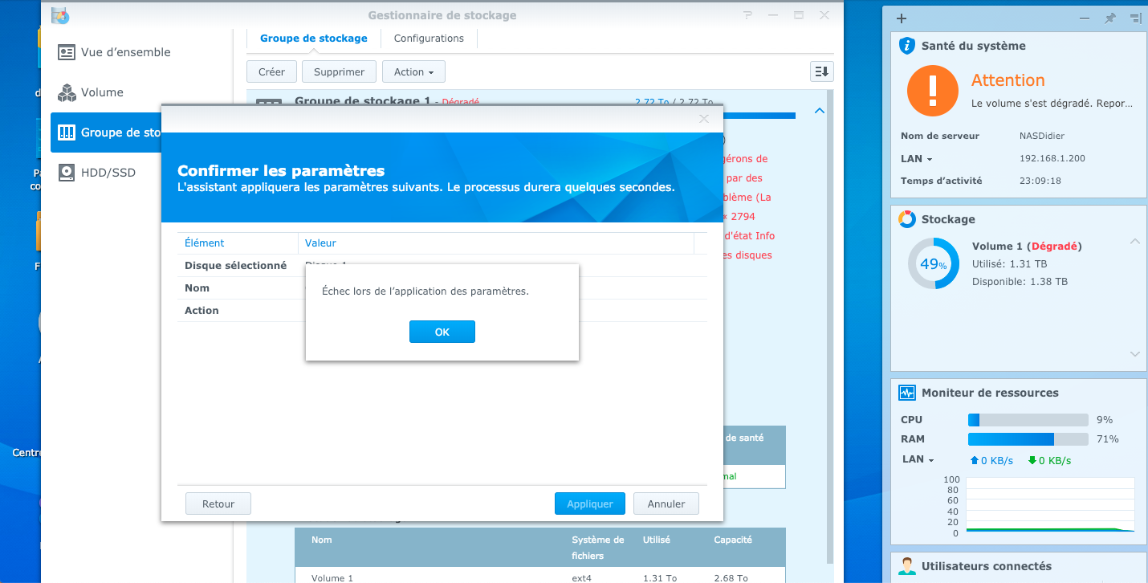Click the Créer button
The image size is (1148, 583).
tap(271, 71)
